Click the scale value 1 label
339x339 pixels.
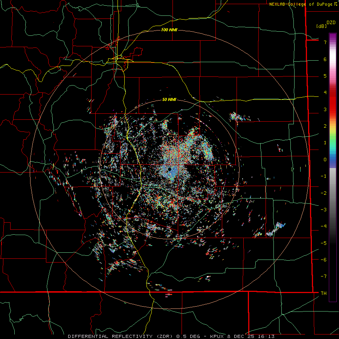[x=325, y=143]
